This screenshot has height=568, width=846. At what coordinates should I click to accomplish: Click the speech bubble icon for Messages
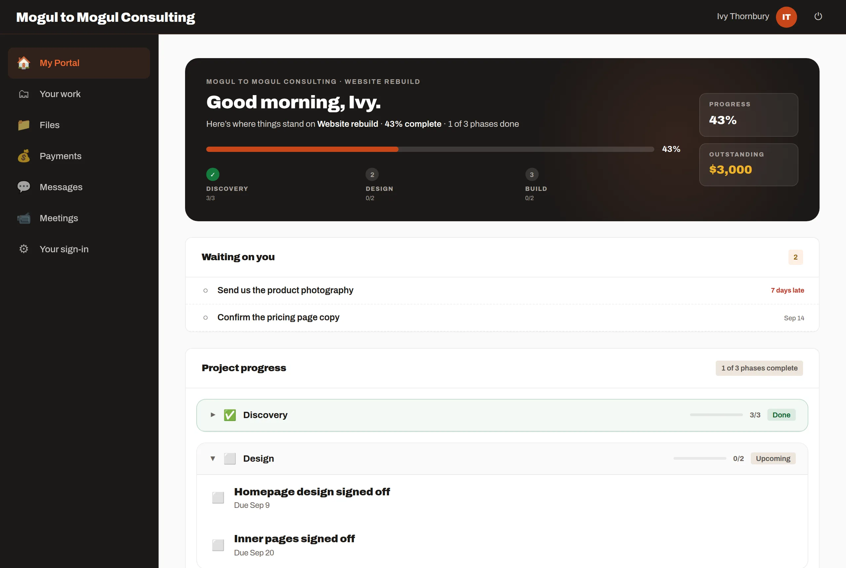click(x=23, y=187)
